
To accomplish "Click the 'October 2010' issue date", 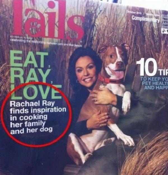I will (134, 13).
